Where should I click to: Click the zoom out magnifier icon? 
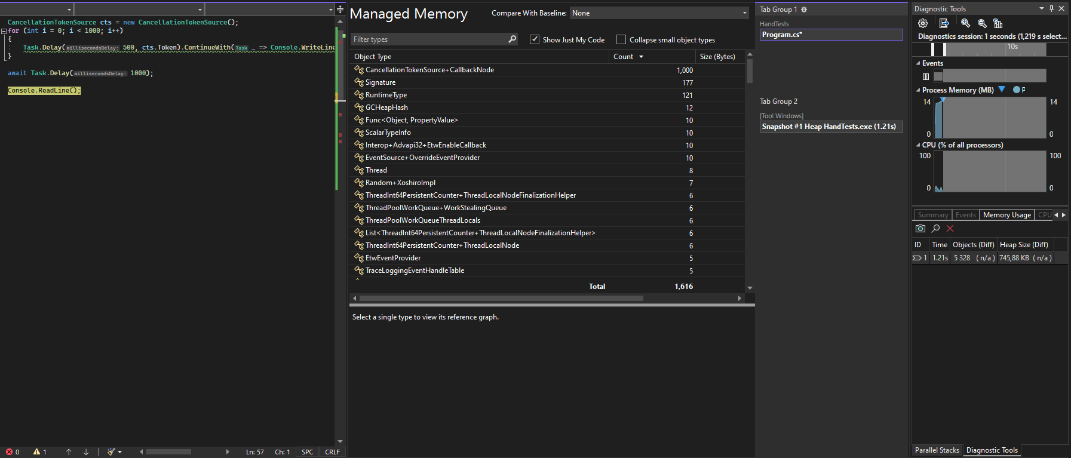point(982,23)
